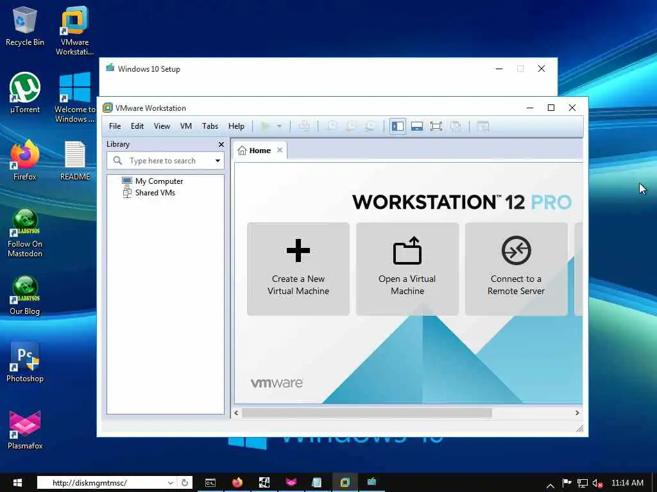
Task: Open the VM menu
Action: point(186,126)
